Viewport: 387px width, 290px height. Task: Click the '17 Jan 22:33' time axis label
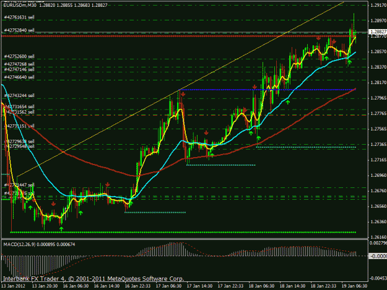(x=230, y=286)
